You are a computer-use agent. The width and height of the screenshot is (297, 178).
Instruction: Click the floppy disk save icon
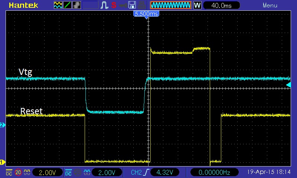click(x=131, y=5)
